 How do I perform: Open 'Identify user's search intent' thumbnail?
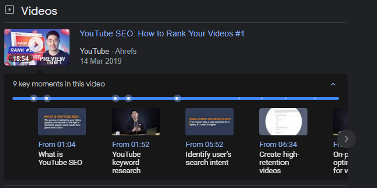210,122
